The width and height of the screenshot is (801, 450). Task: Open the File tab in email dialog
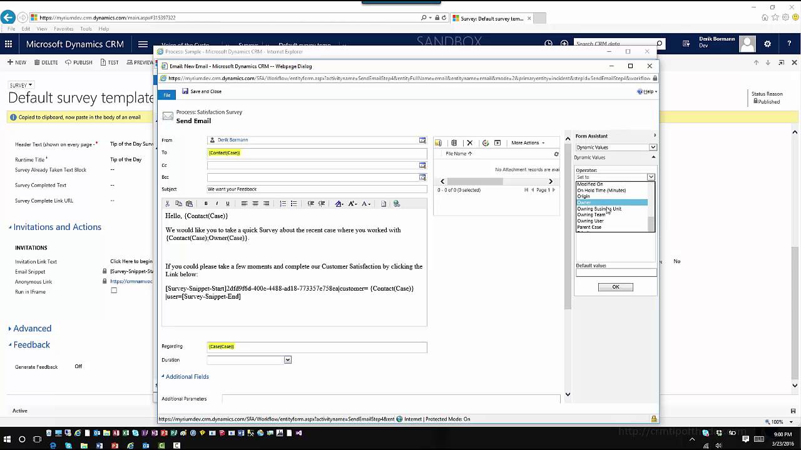[167, 95]
